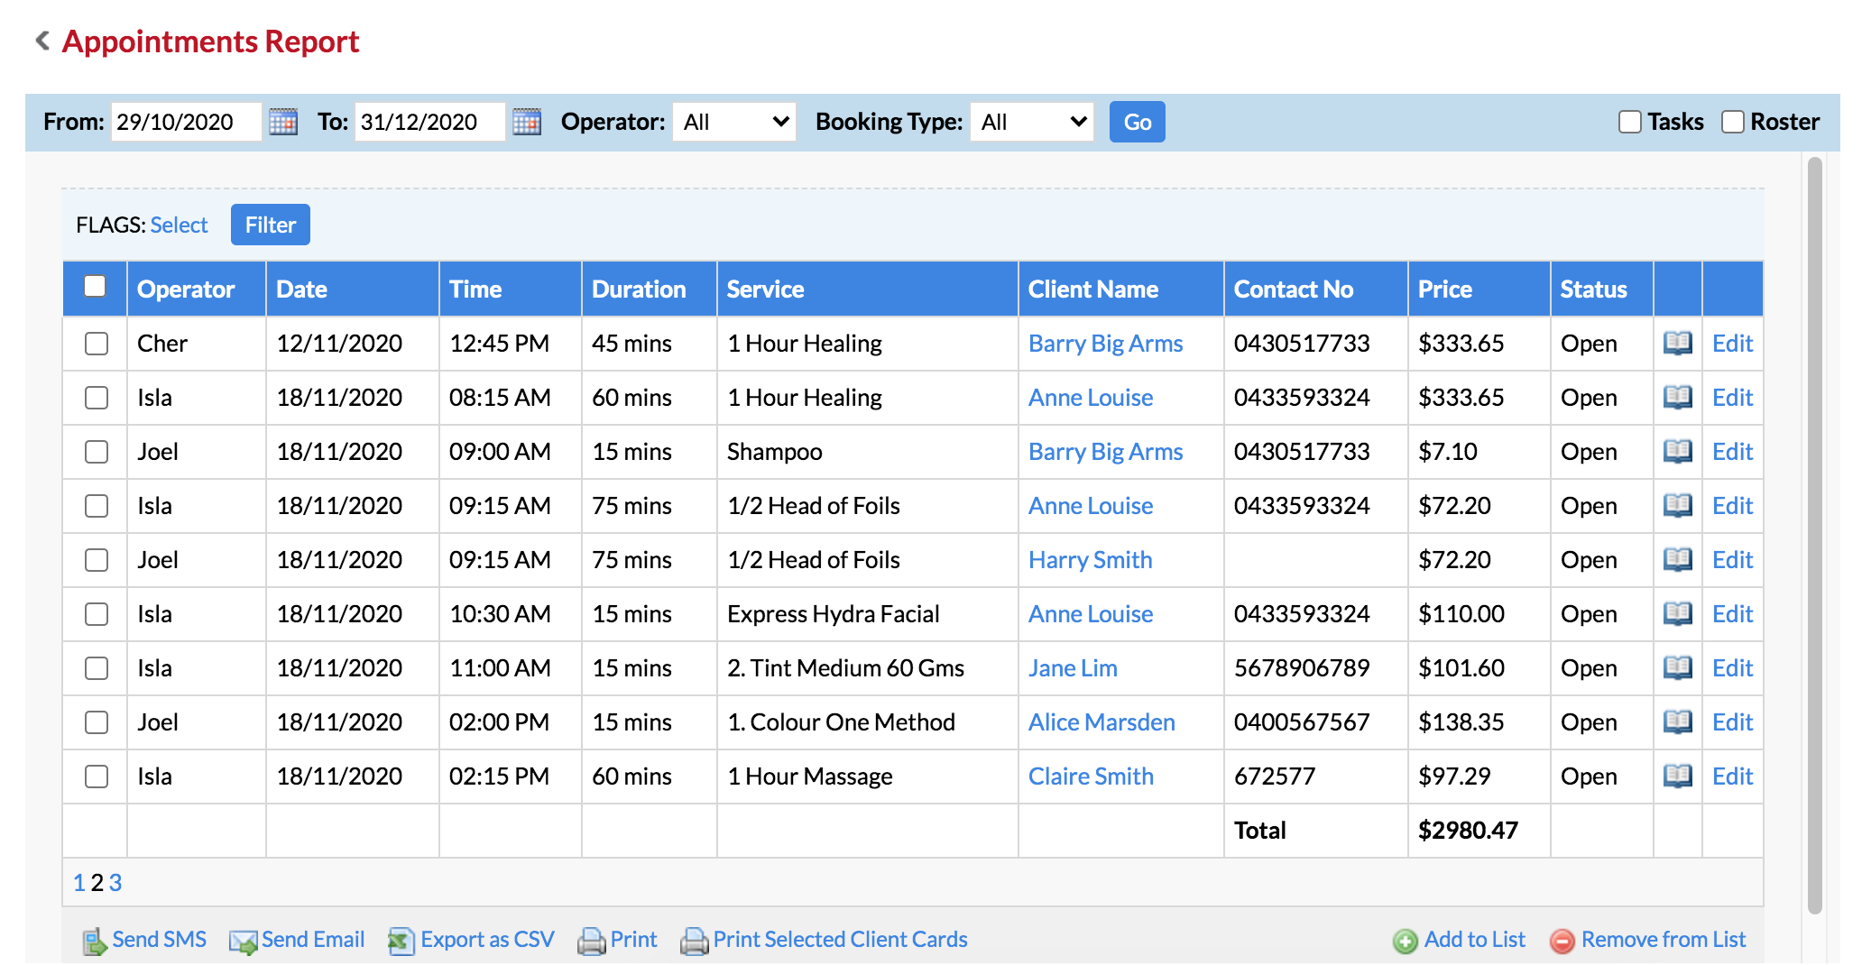Click the Send Email link text
This screenshot has height=965, width=1862.
click(x=313, y=940)
